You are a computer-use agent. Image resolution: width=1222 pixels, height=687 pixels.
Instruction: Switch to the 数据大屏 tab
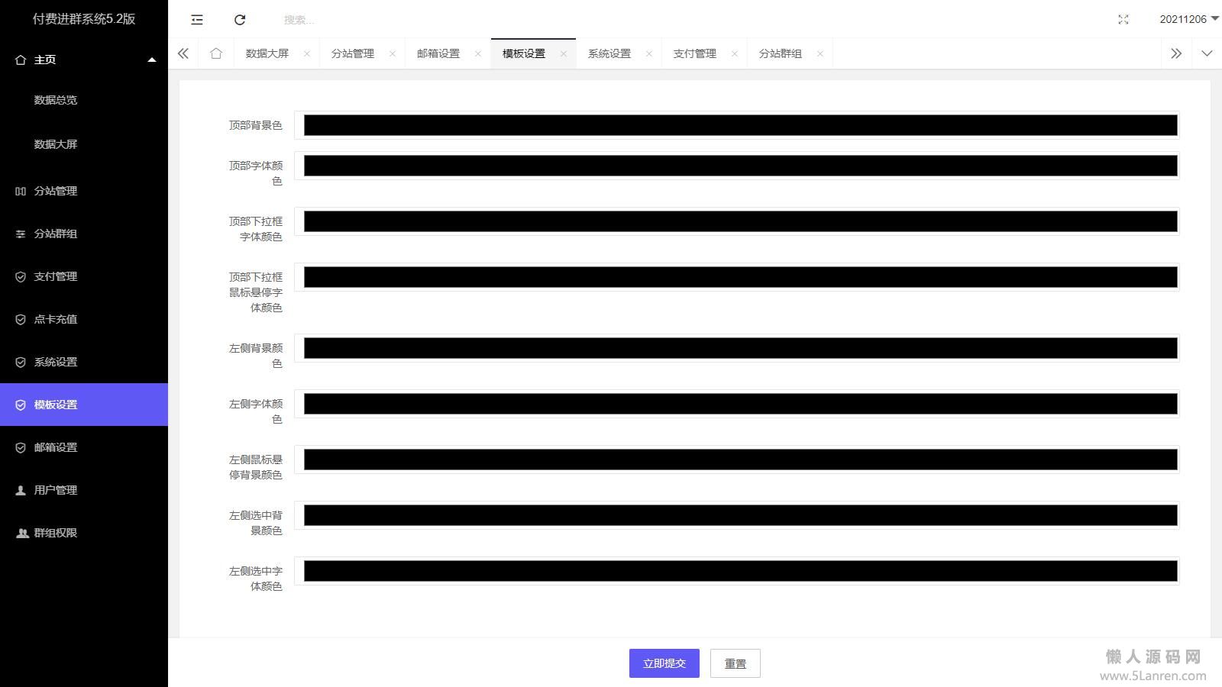pyautogui.click(x=267, y=53)
